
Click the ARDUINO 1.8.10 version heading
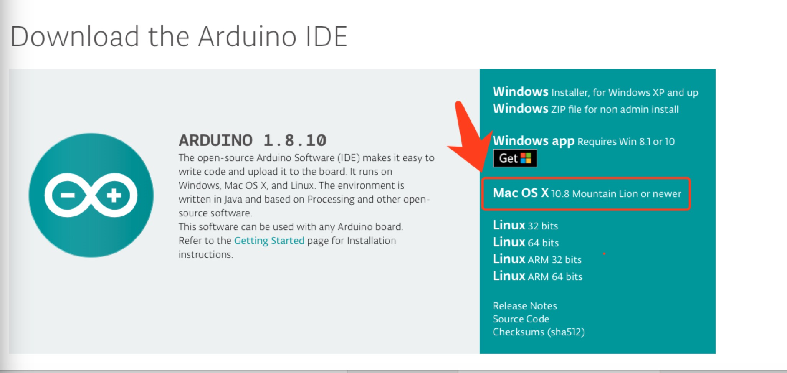(251, 140)
